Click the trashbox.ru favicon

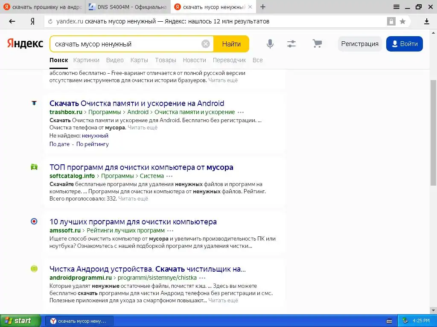34,103
